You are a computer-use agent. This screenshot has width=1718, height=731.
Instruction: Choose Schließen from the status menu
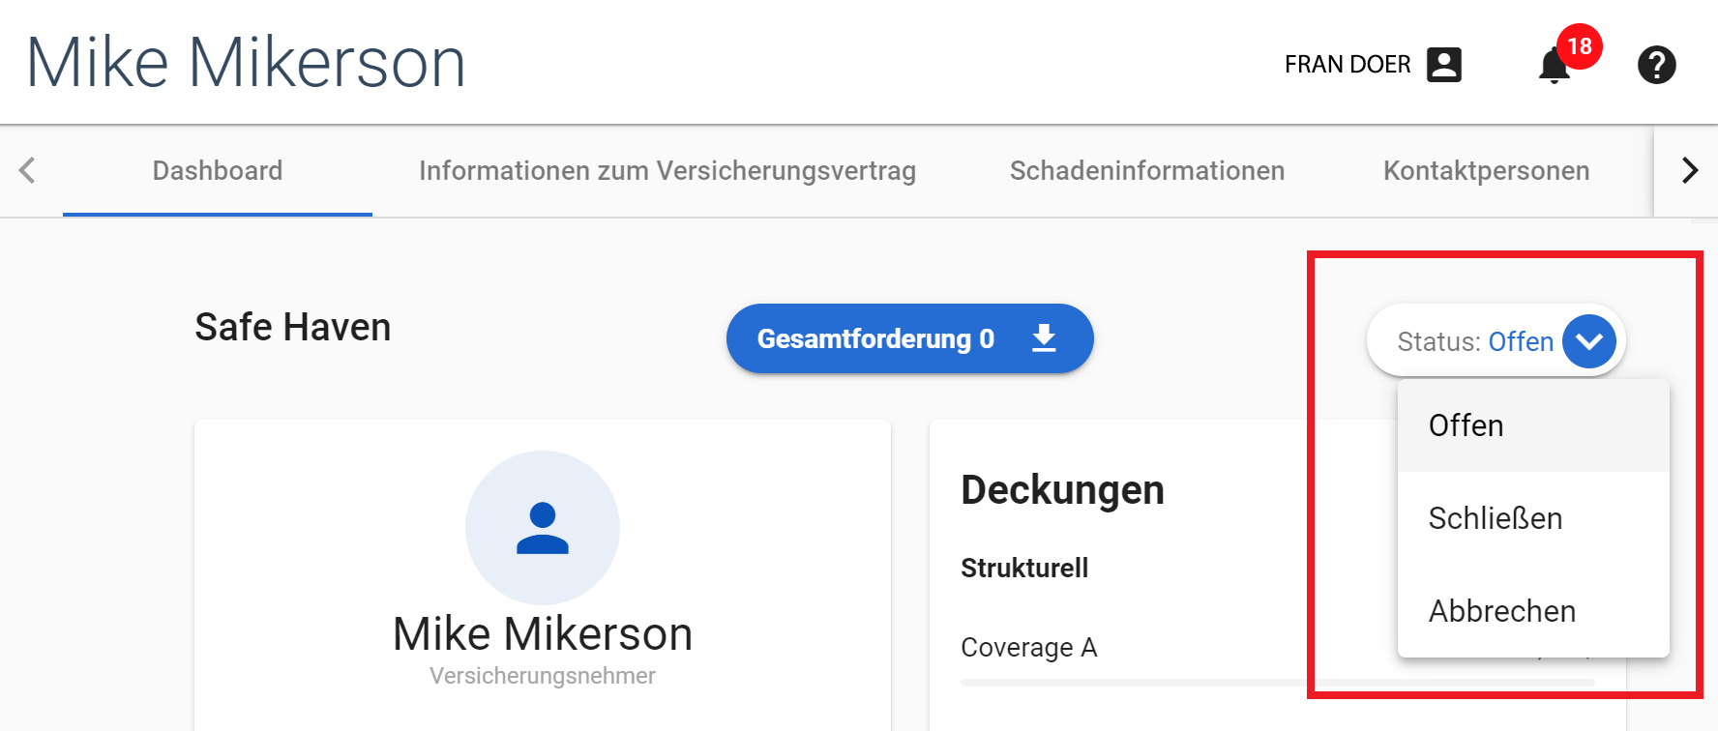(1533, 518)
